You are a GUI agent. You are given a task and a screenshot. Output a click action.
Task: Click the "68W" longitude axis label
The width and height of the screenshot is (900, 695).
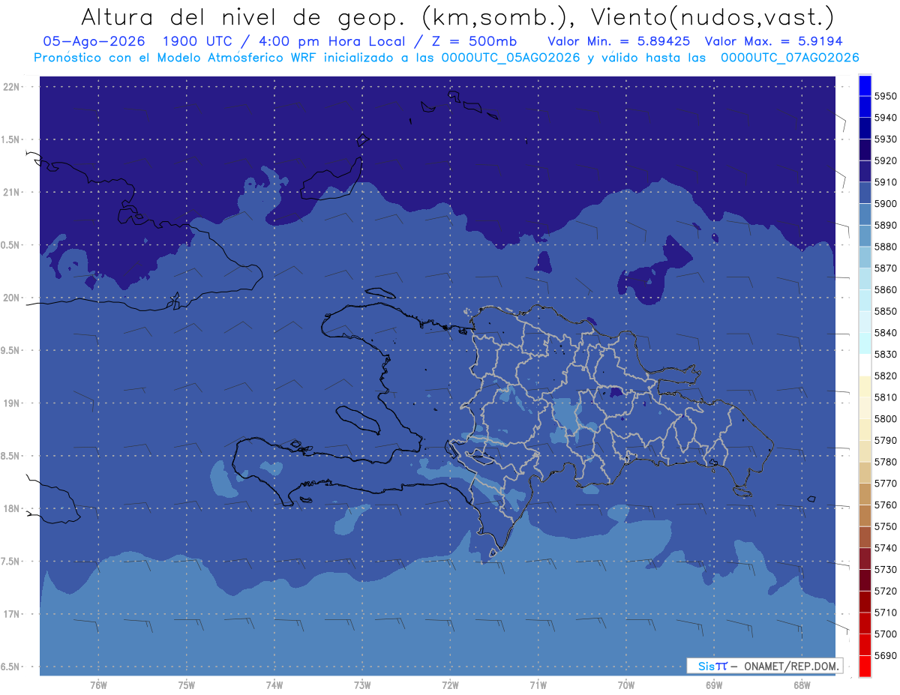tap(802, 685)
